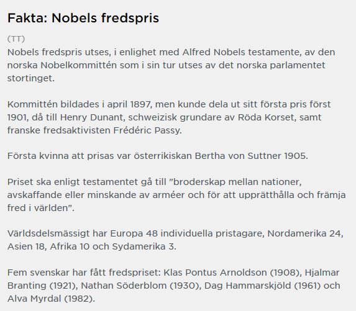Click the word 'Nobelkommittén'

[78, 66]
